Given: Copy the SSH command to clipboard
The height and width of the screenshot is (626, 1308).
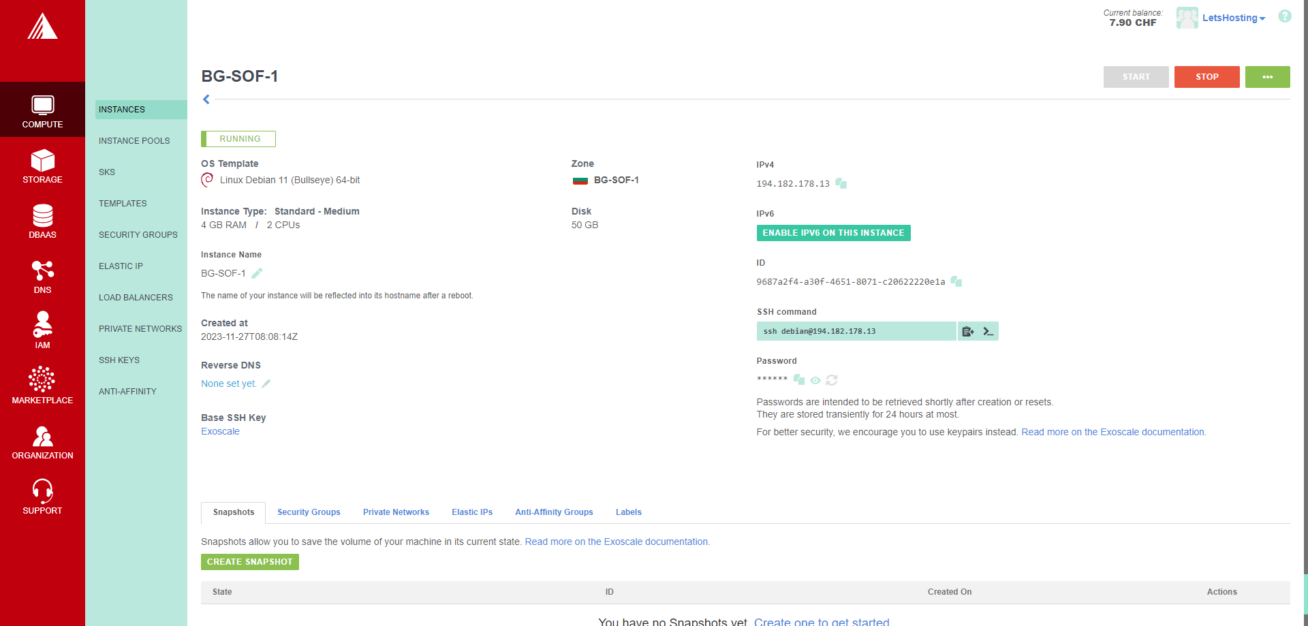Looking at the screenshot, I should click(x=967, y=331).
